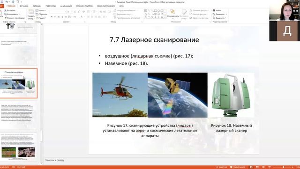Toggle italic К formatting
Image resolution: width=300 pixels, height=169 pixels.
point(55,17)
